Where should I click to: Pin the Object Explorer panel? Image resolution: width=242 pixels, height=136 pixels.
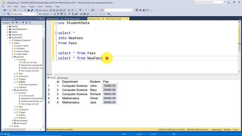pyautogui.click(x=40, y=19)
